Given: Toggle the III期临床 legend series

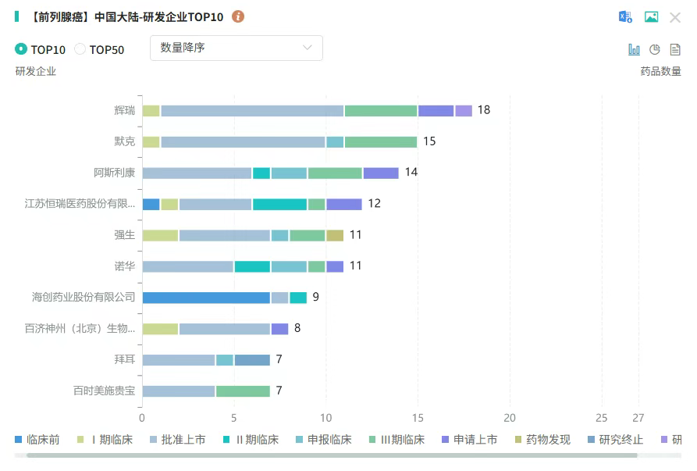Looking at the screenshot, I should click(x=396, y=440).
